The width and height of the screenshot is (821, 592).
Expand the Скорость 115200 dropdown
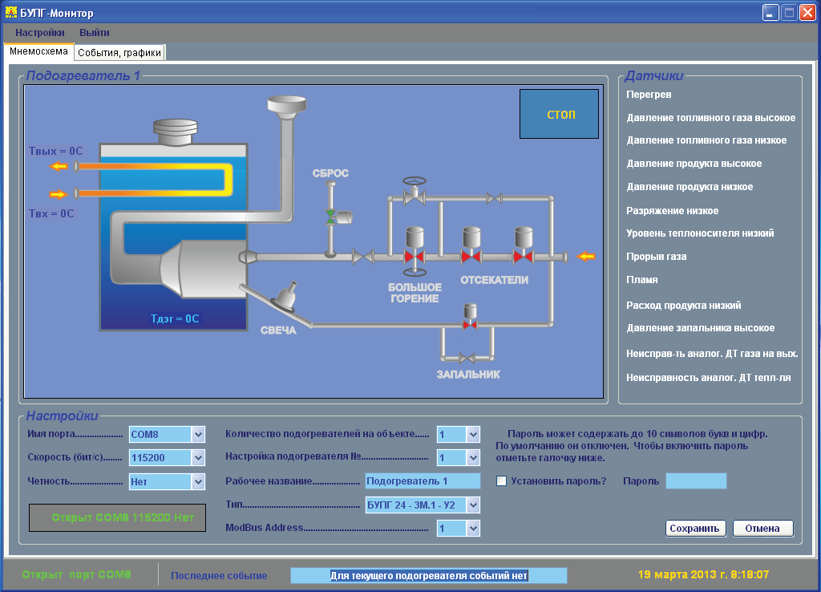coord(198,458)
